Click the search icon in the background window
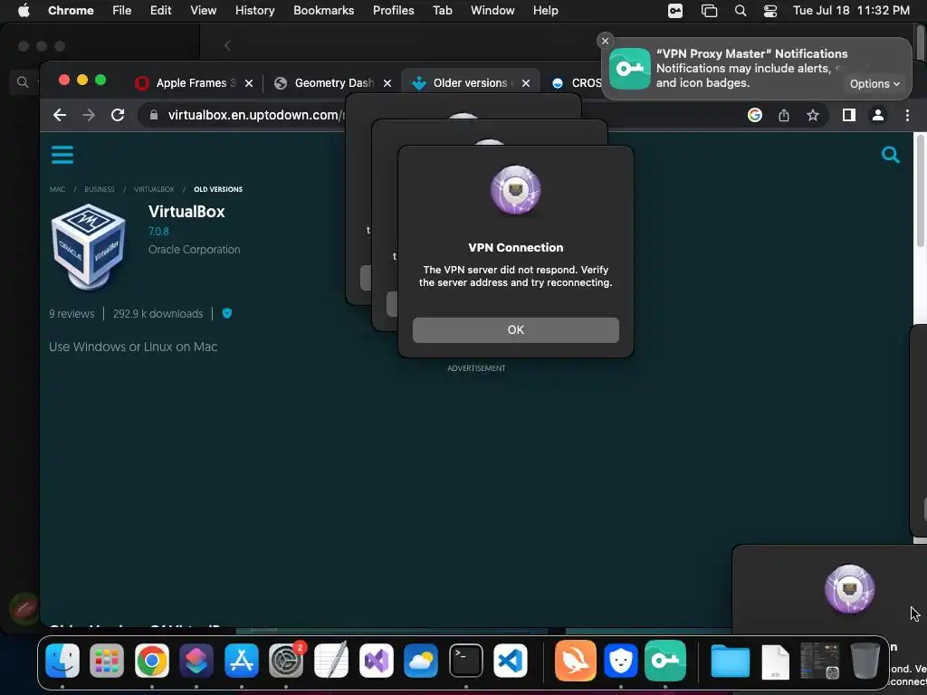Image resolution: width=927 pixels, height=695 pixels. coord(23,82)
